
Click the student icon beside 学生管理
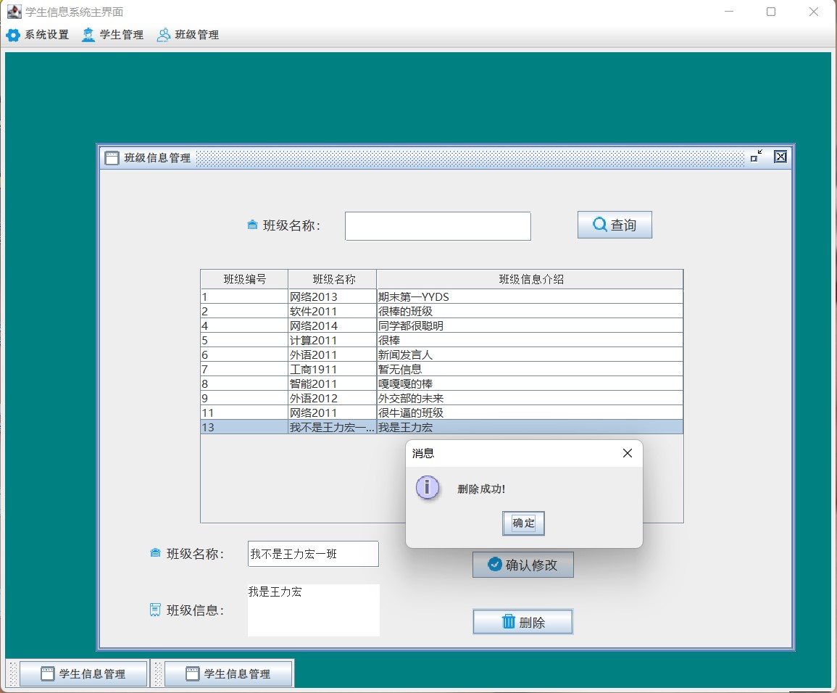point(88,35)
